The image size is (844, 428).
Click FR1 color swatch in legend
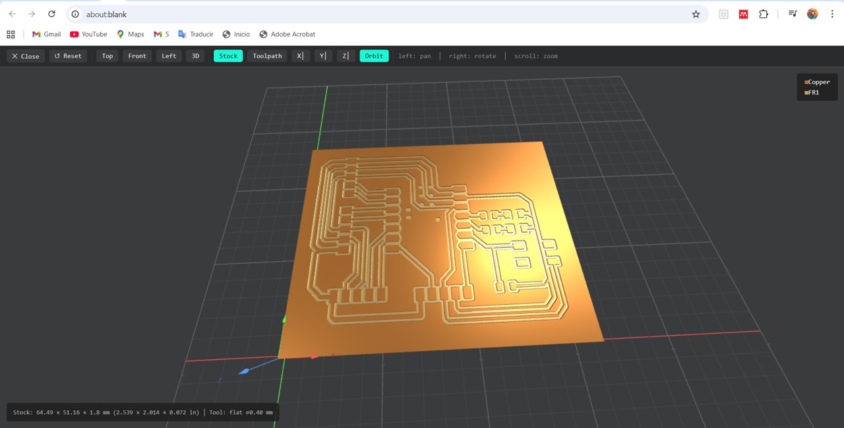806,93
